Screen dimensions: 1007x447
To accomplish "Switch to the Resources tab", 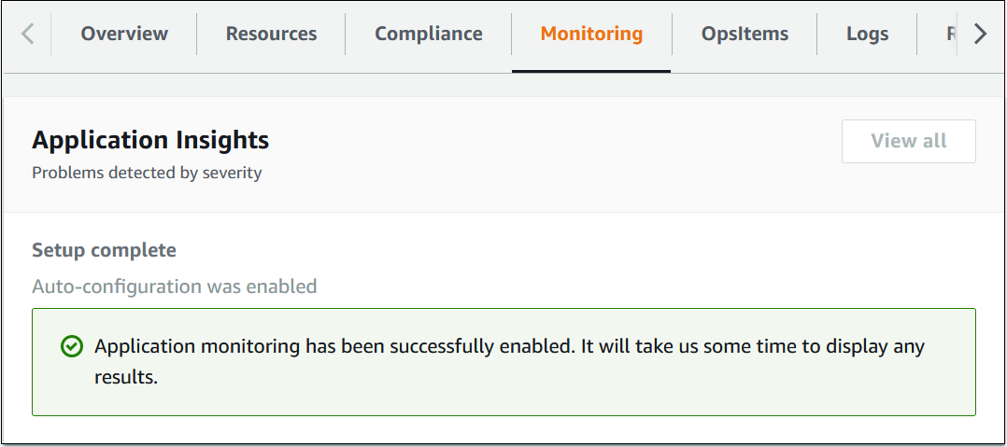I will pyautogui.click(x=271, y=35).
